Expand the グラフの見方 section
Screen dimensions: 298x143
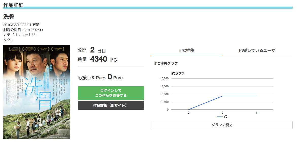tap(222, 125)
